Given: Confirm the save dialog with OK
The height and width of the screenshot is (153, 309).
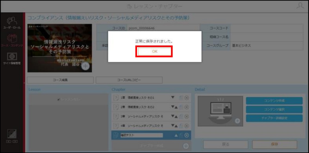Looking at the screenshot, I should pyautogui.click(x=154, y=51).
